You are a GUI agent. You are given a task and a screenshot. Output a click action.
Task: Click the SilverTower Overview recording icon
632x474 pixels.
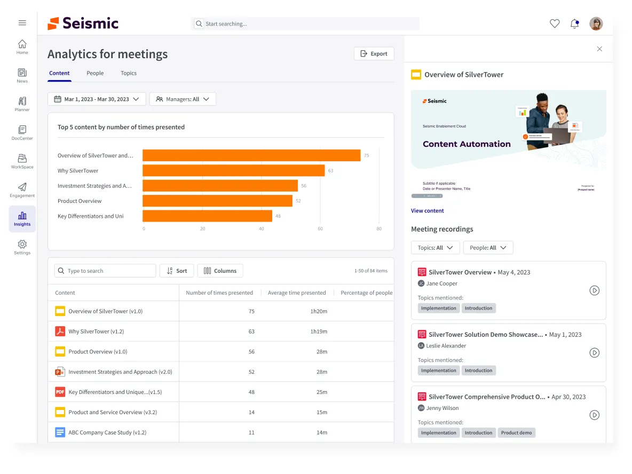tap(422, 272)
